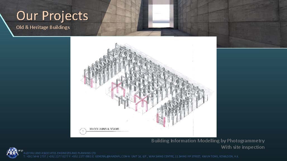Click the small "enp" text beside the logo
287x161 pixels.
(x=21, y=150)
